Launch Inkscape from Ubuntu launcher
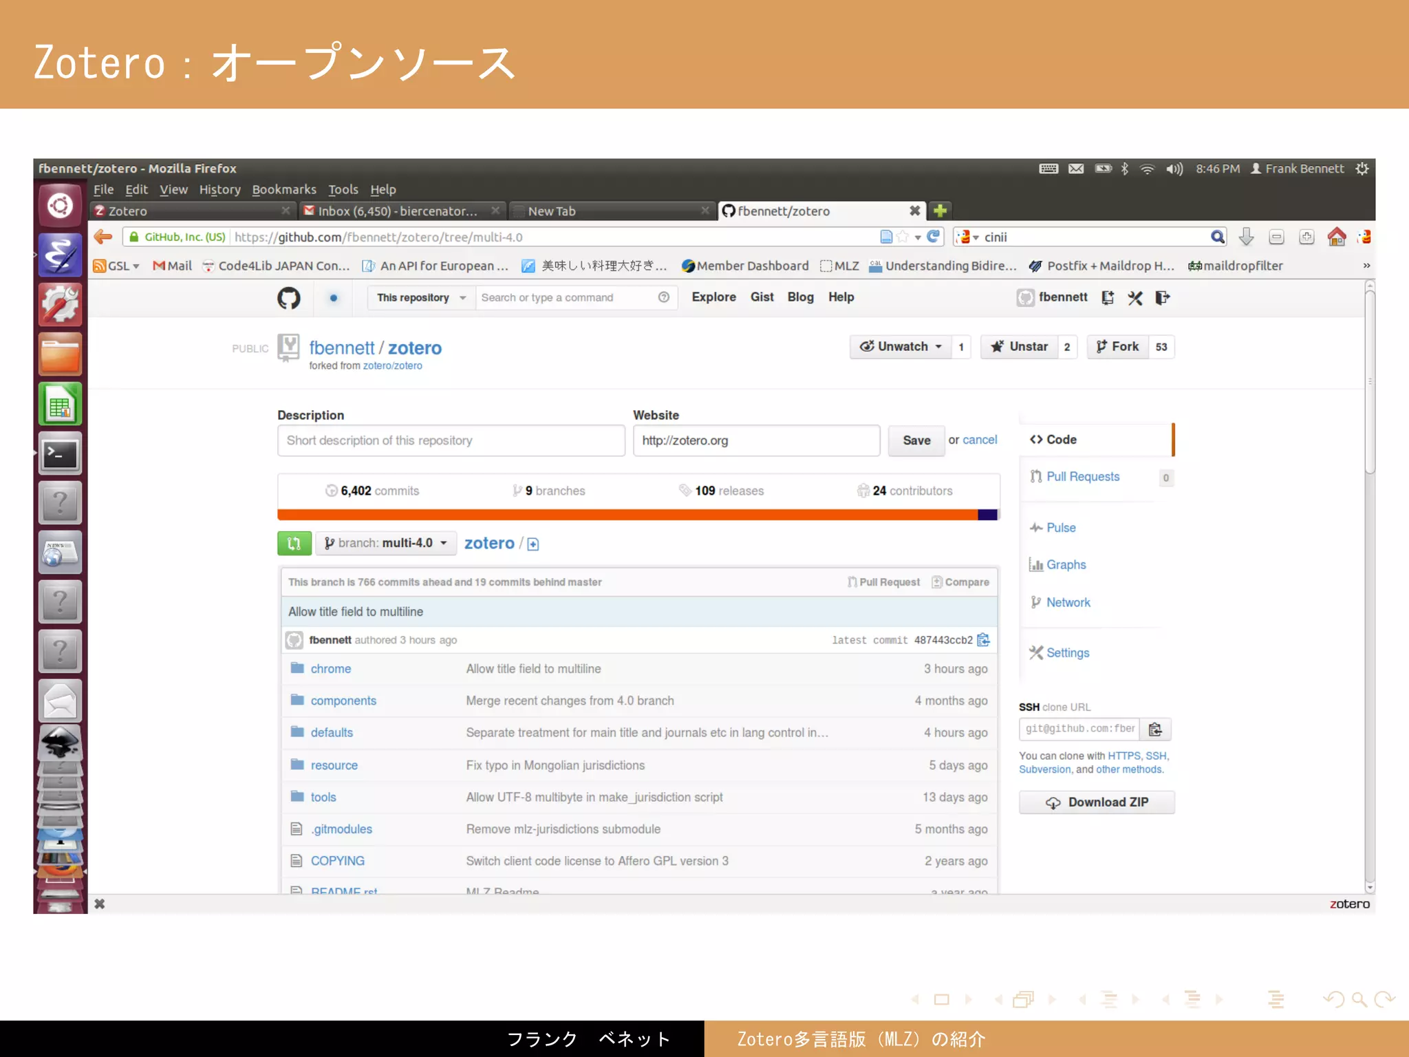The image size is (1409, 1057). [x=61, y=743]
